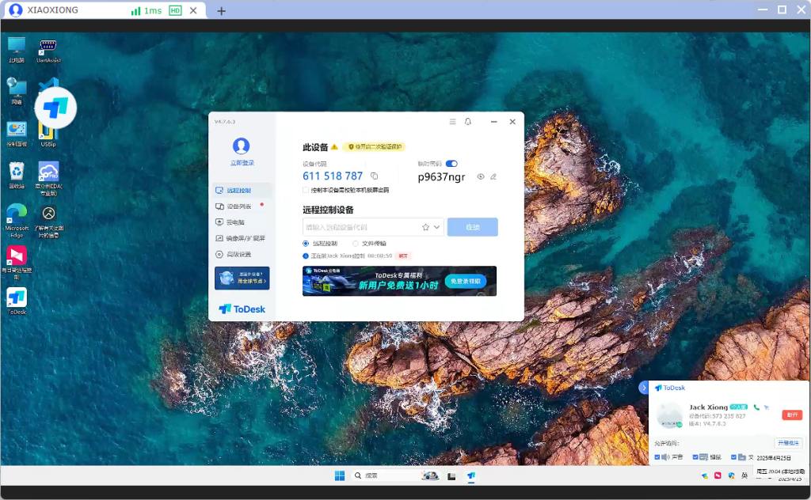Select the remote control radio option

306,244
